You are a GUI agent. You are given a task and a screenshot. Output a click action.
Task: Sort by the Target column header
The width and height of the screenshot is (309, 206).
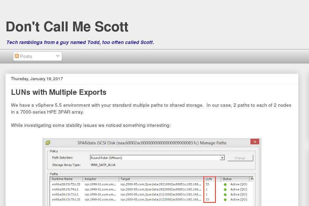(x=161, y=179)
